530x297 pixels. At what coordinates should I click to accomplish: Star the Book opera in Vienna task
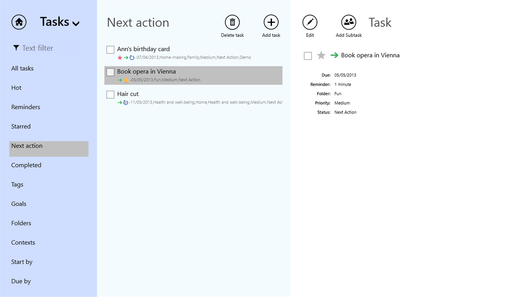coord(321,56)
